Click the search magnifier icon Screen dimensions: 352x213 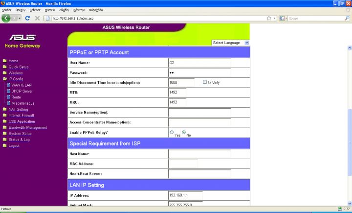(x=347, y=19)
